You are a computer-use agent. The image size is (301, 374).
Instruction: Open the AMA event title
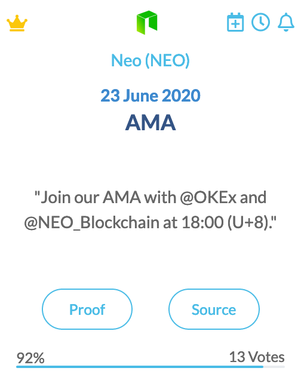point(150,122)
